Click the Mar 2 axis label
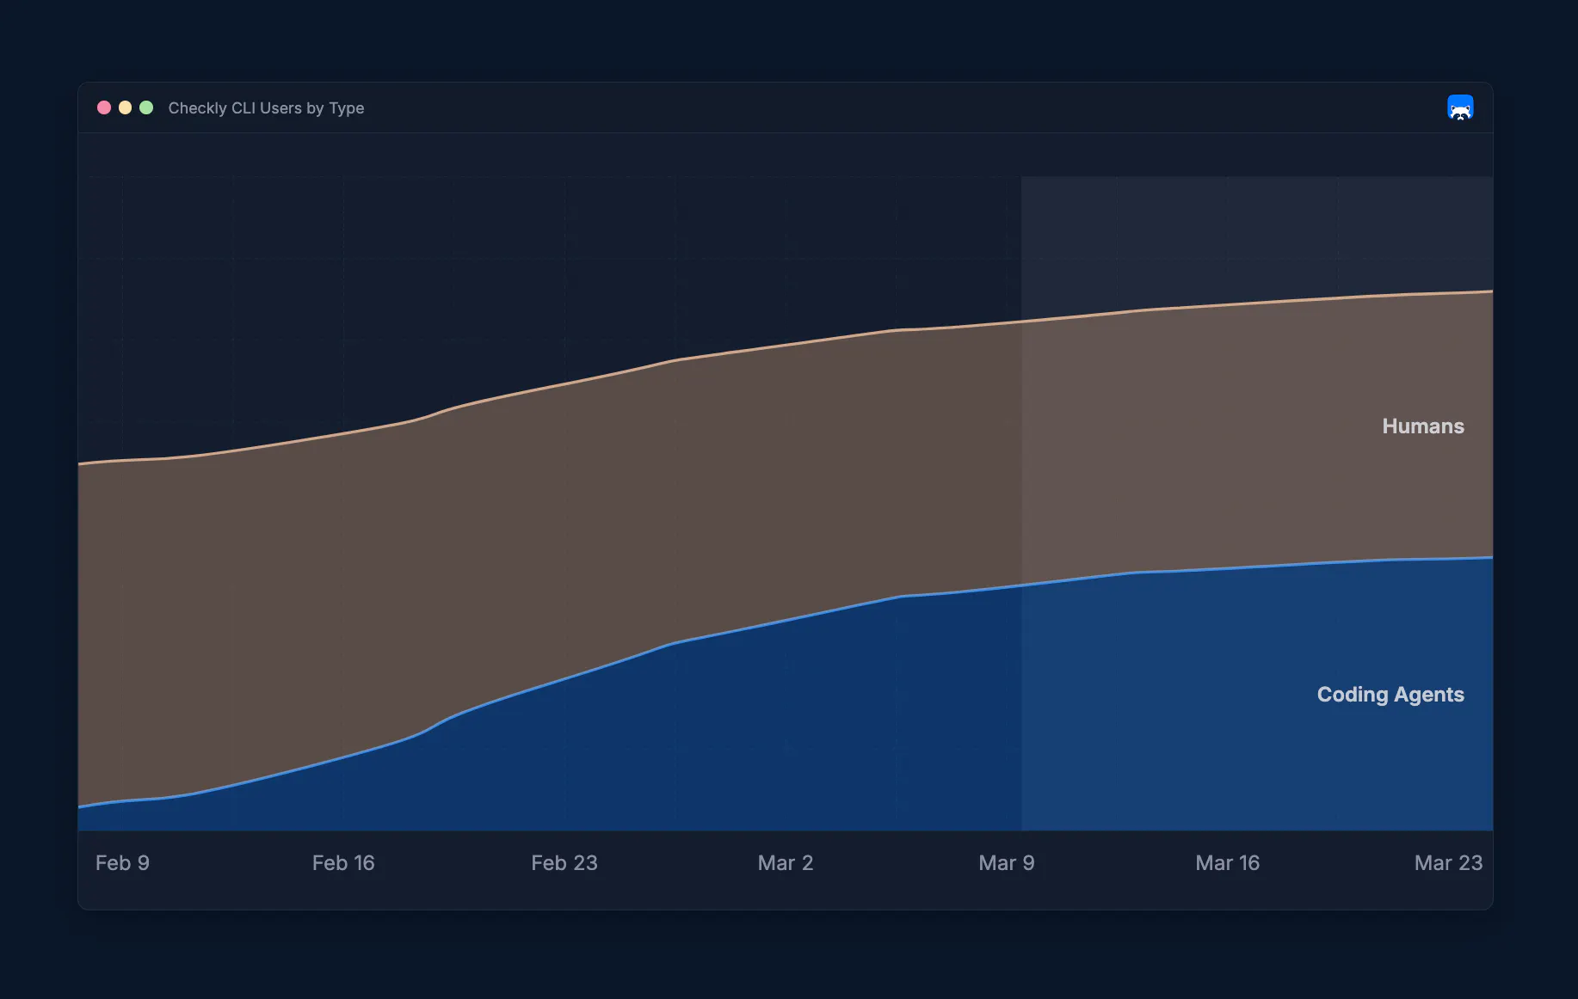1578x999 pixels. 785,862
